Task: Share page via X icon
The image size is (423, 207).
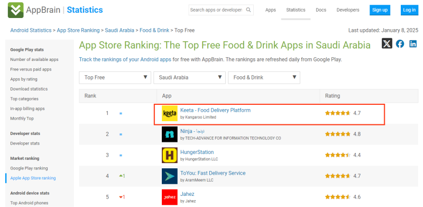Action: click(387, 43)
